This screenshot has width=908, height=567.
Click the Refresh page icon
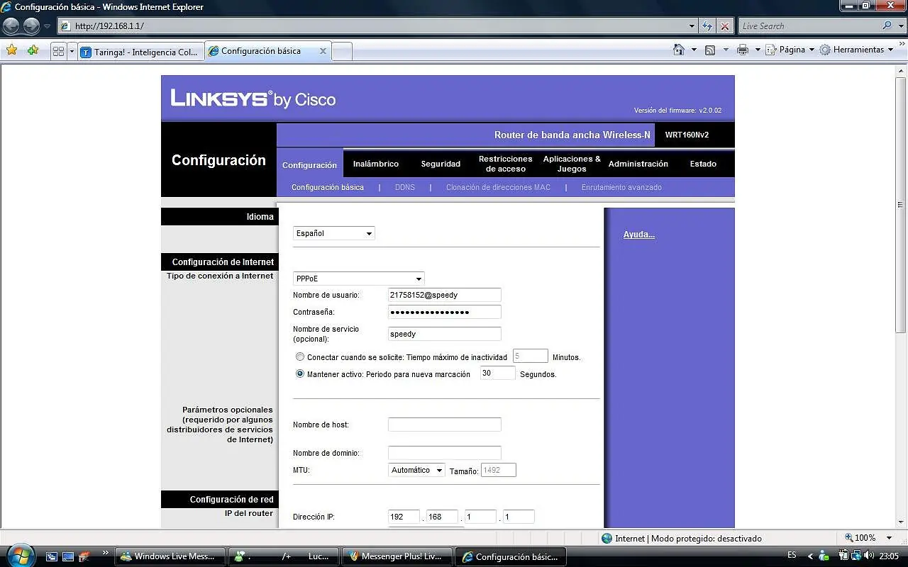(707, 26)
